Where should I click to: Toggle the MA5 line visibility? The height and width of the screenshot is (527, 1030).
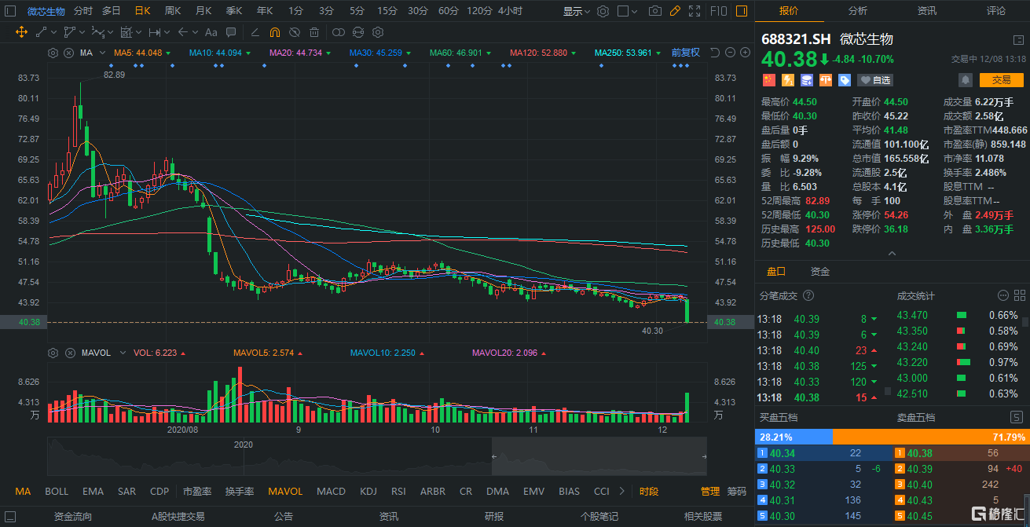(143, 53)
